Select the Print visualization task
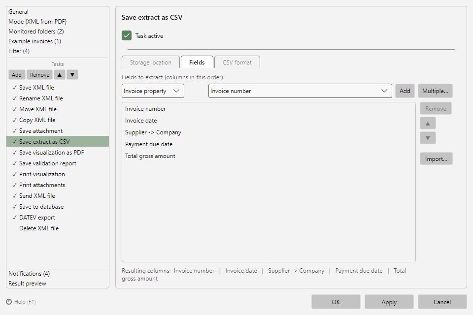The image size is (473, 315). pos(58,174)
